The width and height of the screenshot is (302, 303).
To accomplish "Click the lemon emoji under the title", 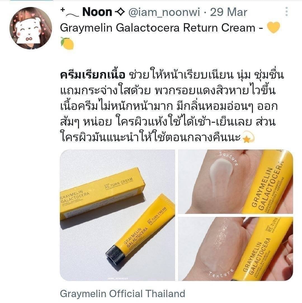I will pos(67,44).
